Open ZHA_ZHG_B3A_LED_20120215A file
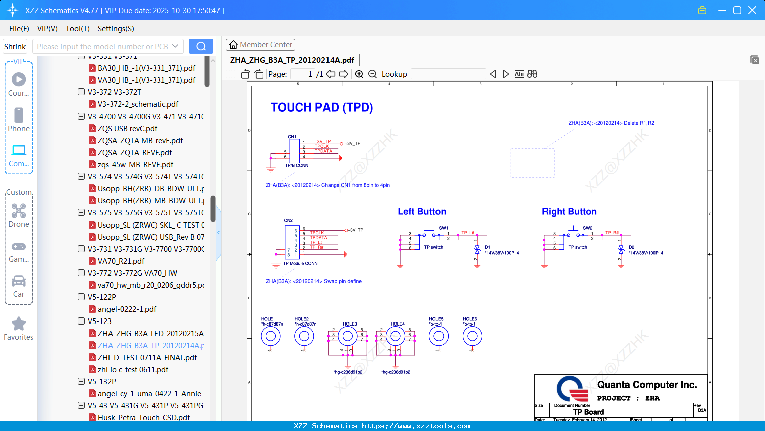The height and width of the screenshot is (431, 765). pyautogui.click(x=151, y=333)
